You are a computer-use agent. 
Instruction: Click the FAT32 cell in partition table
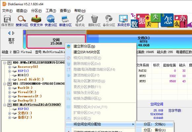click(x=142, y=71)
